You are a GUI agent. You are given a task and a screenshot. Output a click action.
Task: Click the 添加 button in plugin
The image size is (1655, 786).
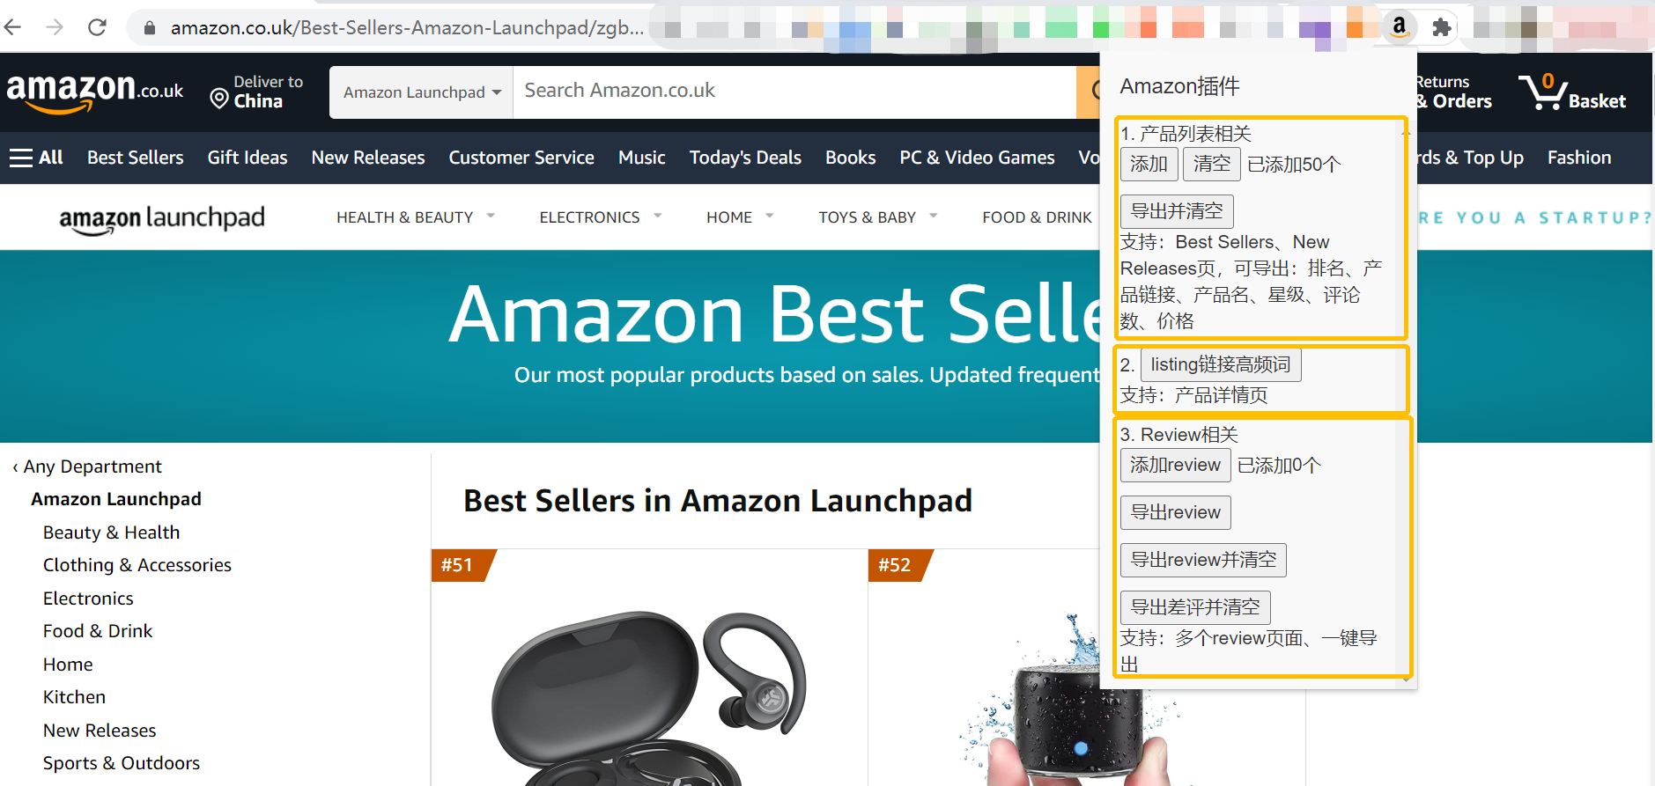point(1149,164)
